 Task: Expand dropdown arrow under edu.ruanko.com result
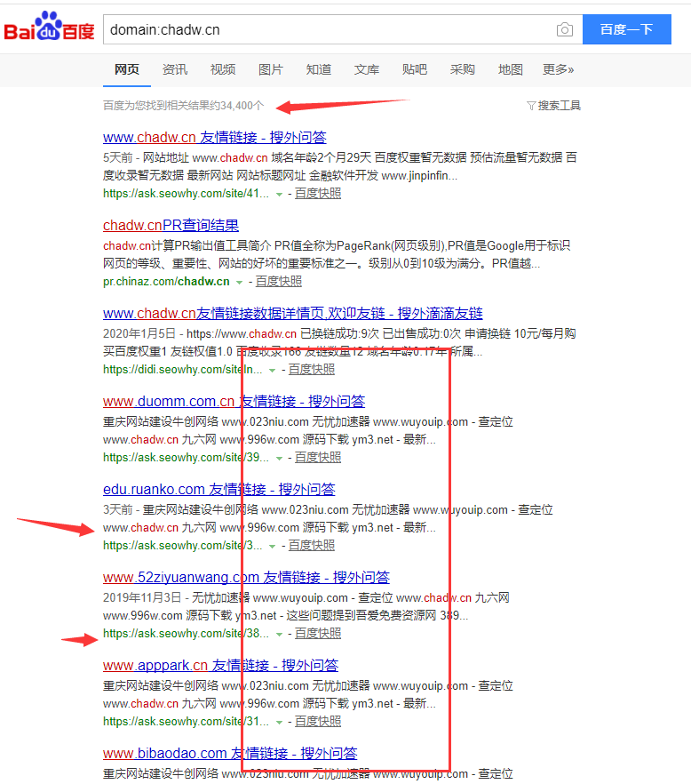(273, 547)
